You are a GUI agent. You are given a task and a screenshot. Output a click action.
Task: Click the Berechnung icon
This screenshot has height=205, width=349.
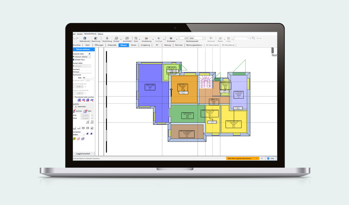click(x=96, y=38)
